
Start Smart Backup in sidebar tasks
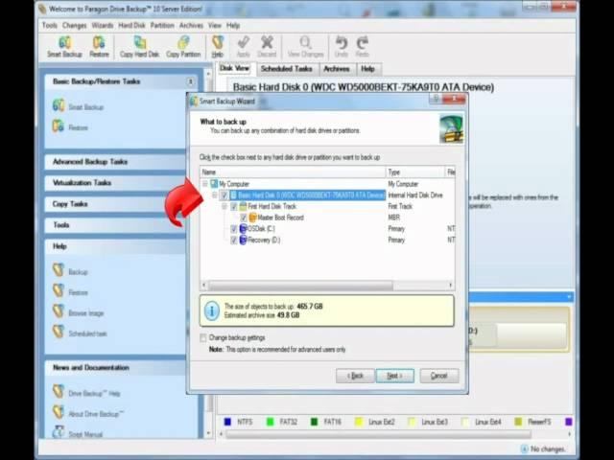click(79, 106)
